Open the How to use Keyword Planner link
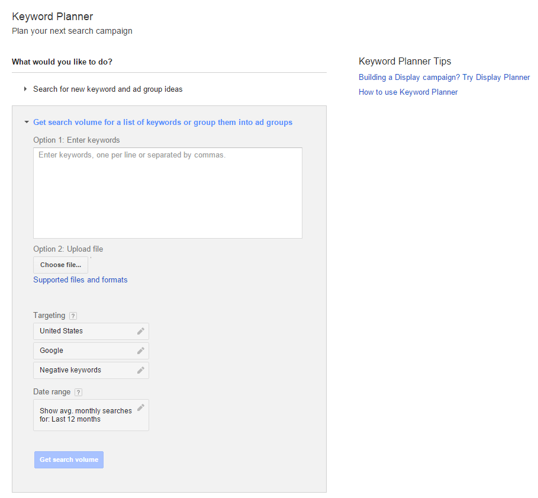This screenshot has width=538, height=498. (x=408, y=92)
